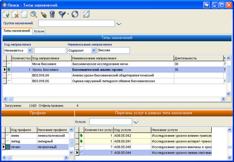The width and height of the screenshot is (234, 162).
Task: Sort by Количество услуг column header
Action: [99, 130]
